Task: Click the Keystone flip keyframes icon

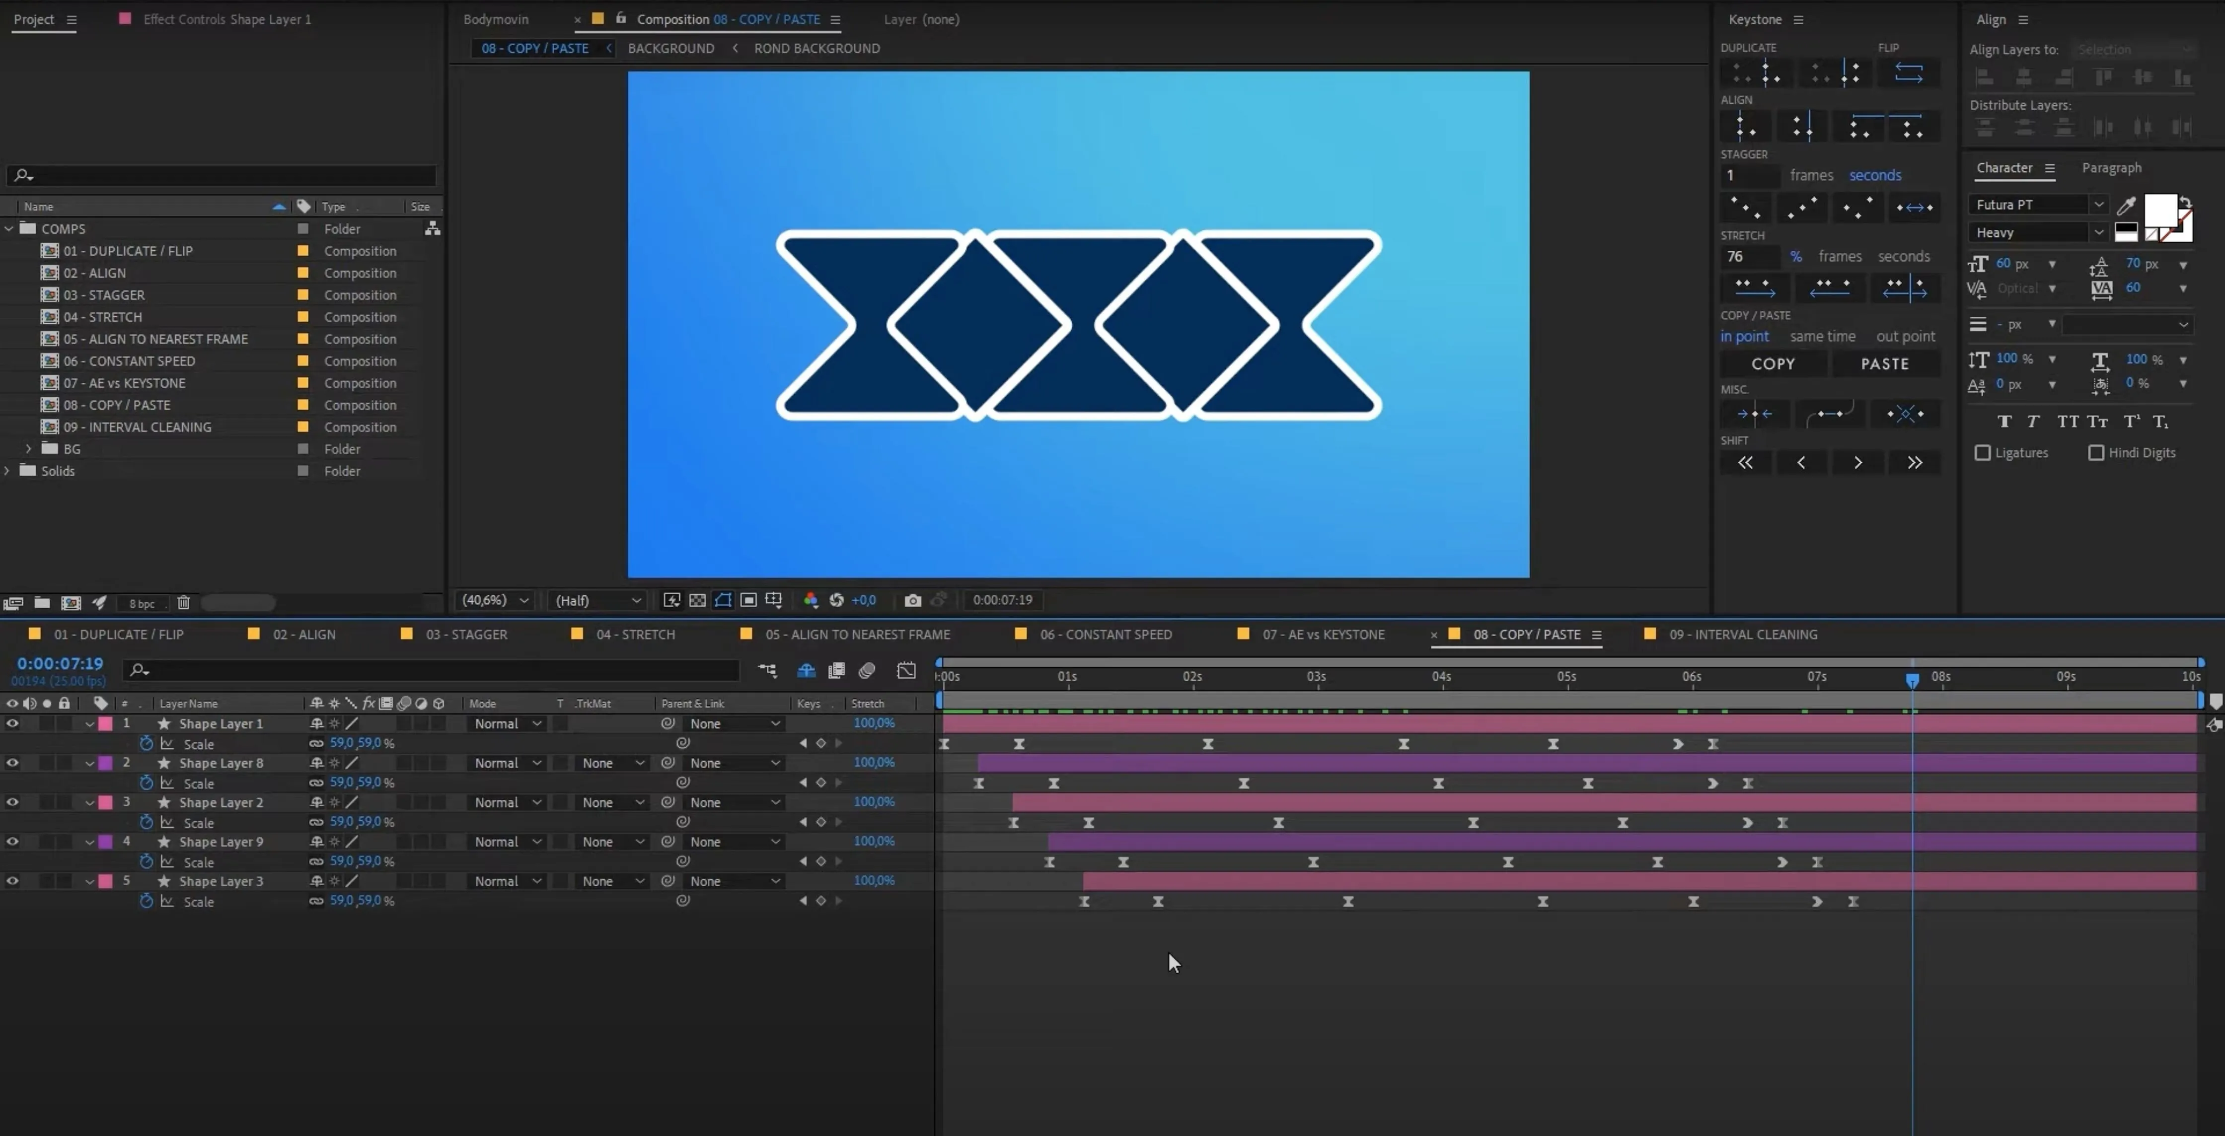Action: [x=1908, y=72]
